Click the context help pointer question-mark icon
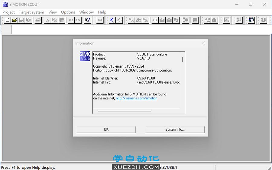The width and height of the screenshot is (272, 170). point(88,20)
